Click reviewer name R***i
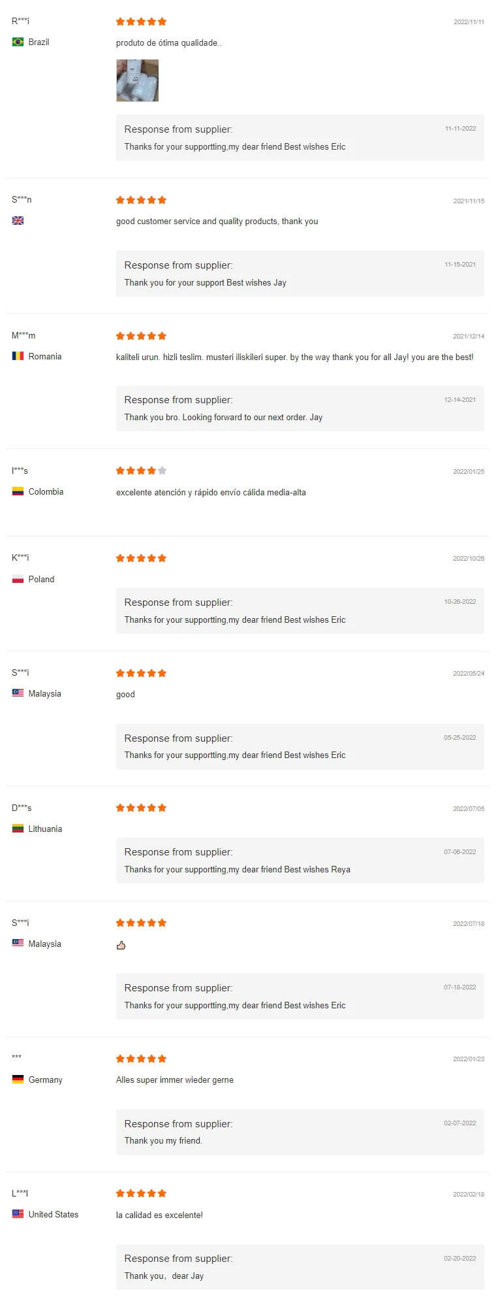Image resolution: width=496 pixels, height=1305 pixels. [20, 21]
